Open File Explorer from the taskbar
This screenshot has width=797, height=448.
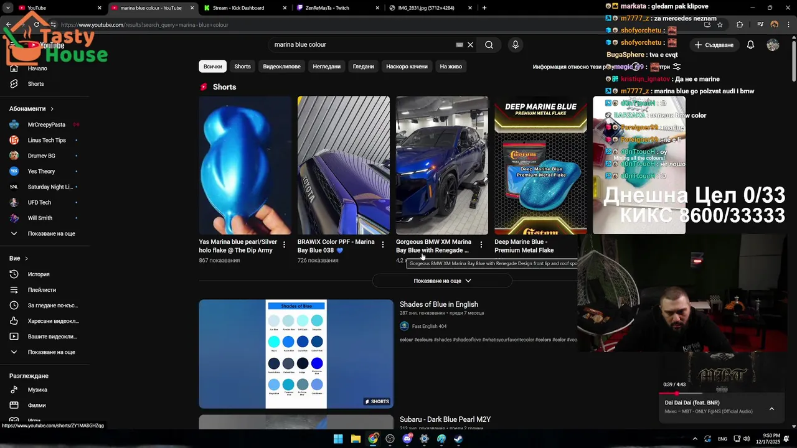pos(356,439)
